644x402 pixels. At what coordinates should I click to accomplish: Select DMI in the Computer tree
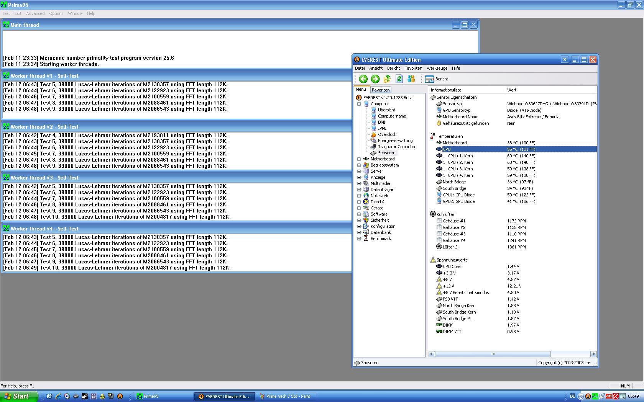point(381,122)
